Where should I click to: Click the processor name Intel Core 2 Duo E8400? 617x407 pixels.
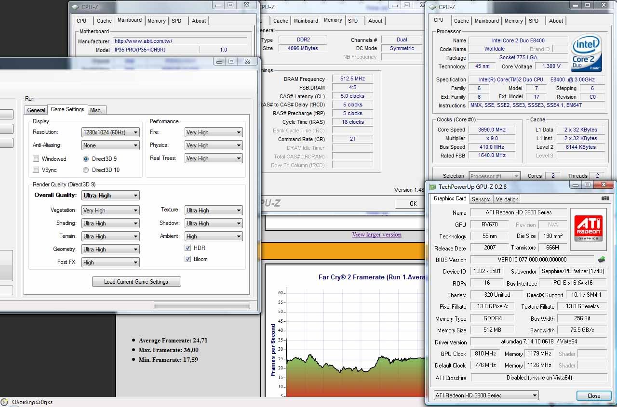518,40
